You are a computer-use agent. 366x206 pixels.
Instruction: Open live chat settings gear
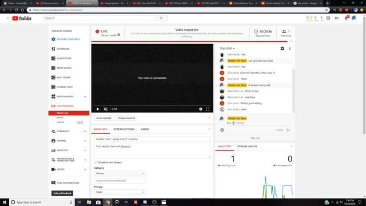click(282, 48)
